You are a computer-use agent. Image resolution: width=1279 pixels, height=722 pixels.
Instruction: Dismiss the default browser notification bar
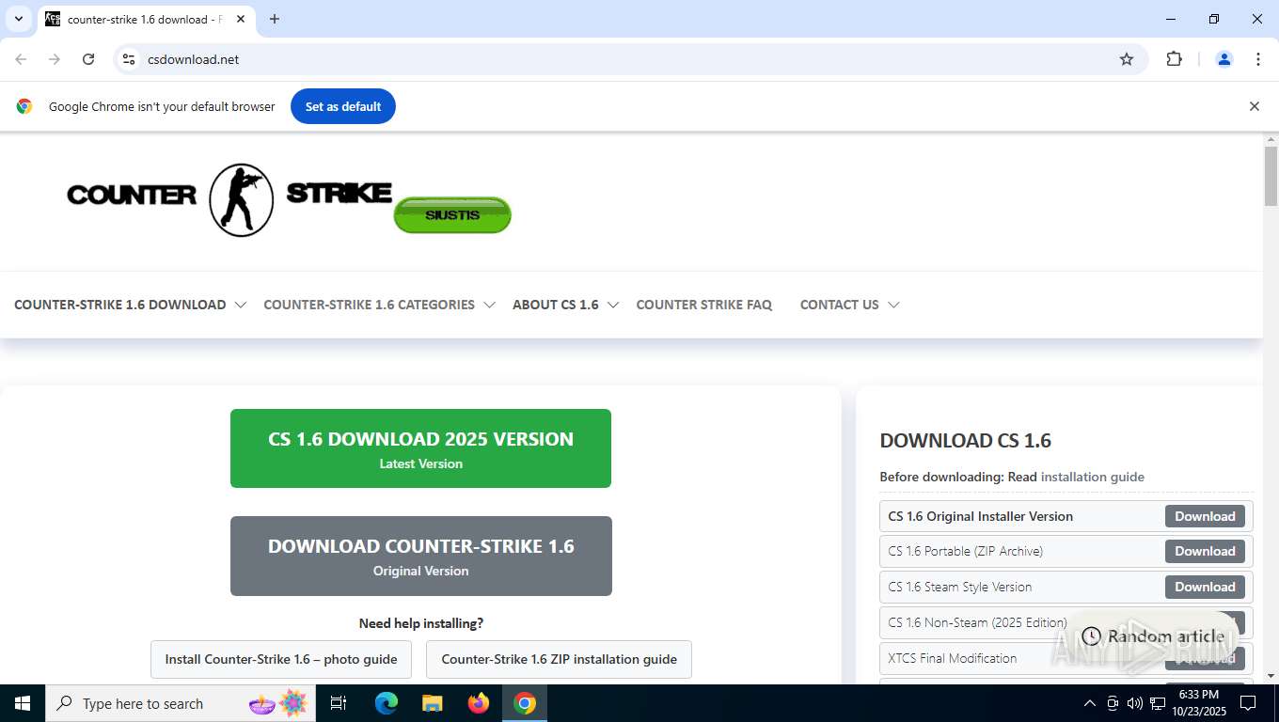pyautogui.click(x=1254, y=106)
